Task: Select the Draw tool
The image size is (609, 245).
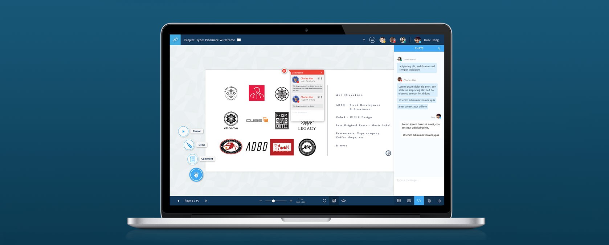Action: [x=189, y=145]
